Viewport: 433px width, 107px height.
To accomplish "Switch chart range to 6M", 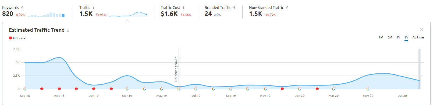I will coord(390,37).
